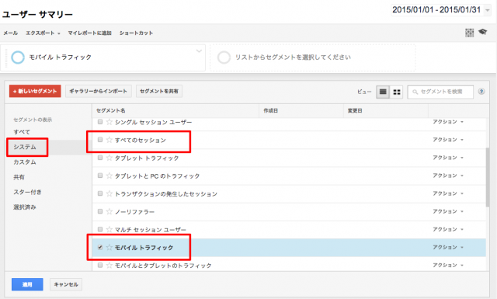Star the ノーリファラー segment

coord(109,211)
